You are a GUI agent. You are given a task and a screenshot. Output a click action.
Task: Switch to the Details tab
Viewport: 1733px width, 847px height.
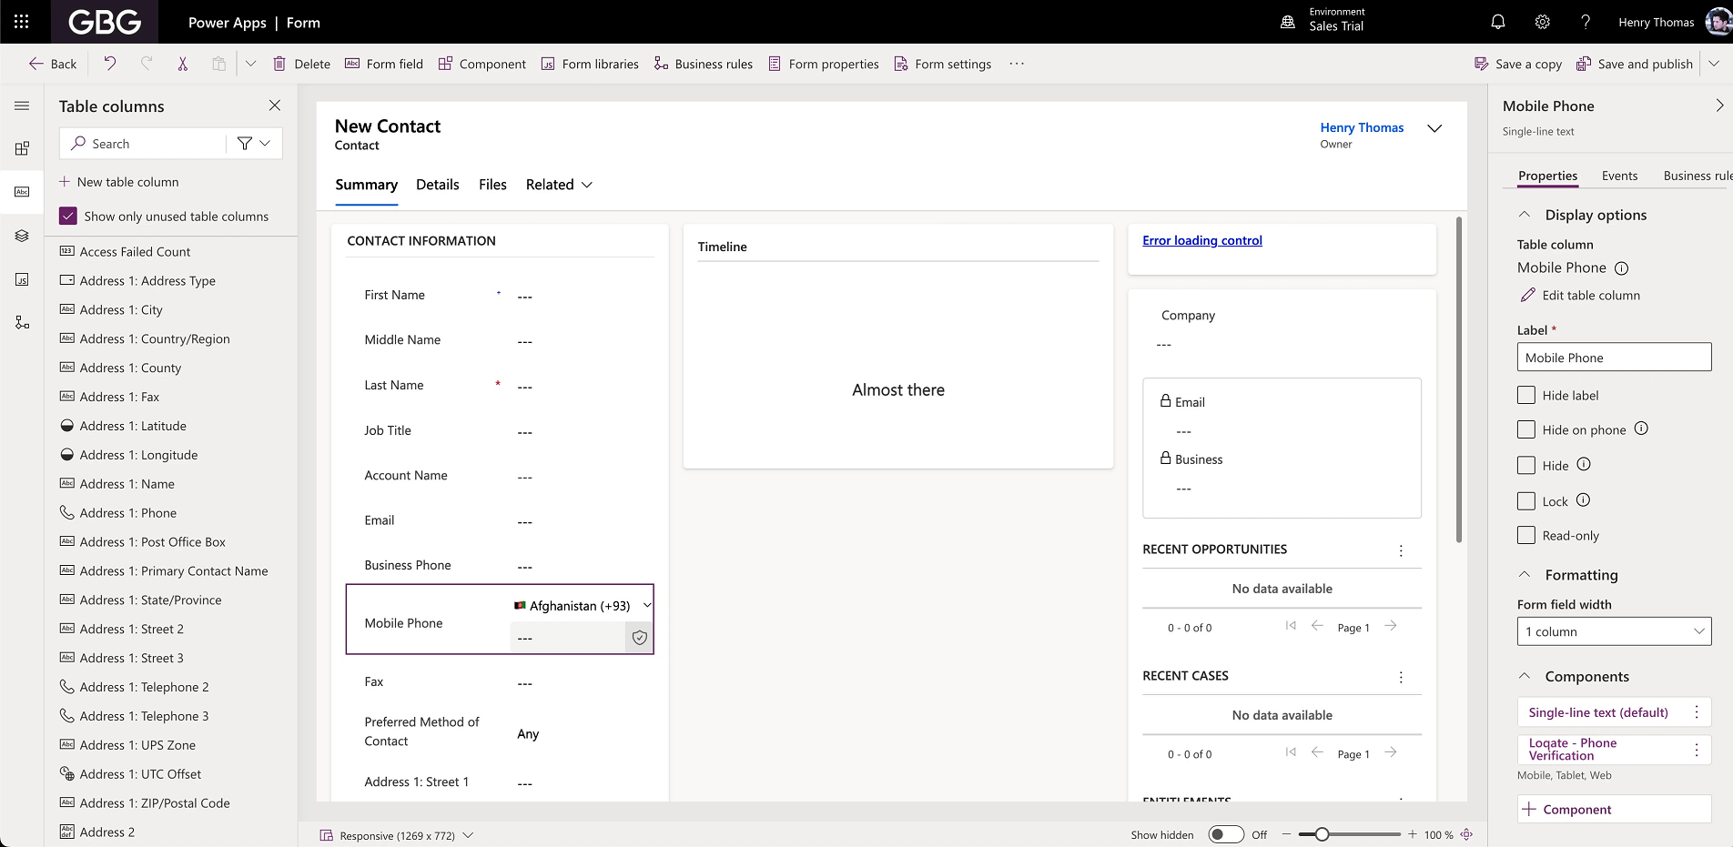[437, 185]
